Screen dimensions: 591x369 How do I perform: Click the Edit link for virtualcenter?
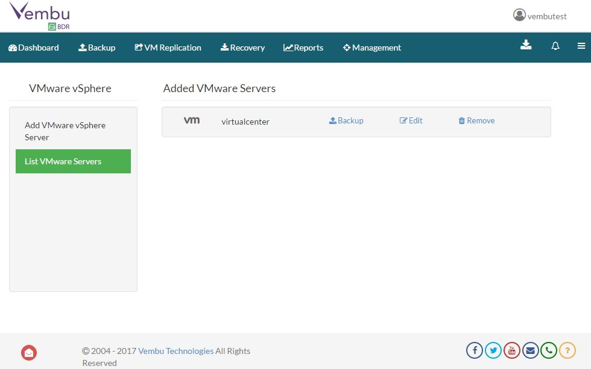click(x=411, y=121)
